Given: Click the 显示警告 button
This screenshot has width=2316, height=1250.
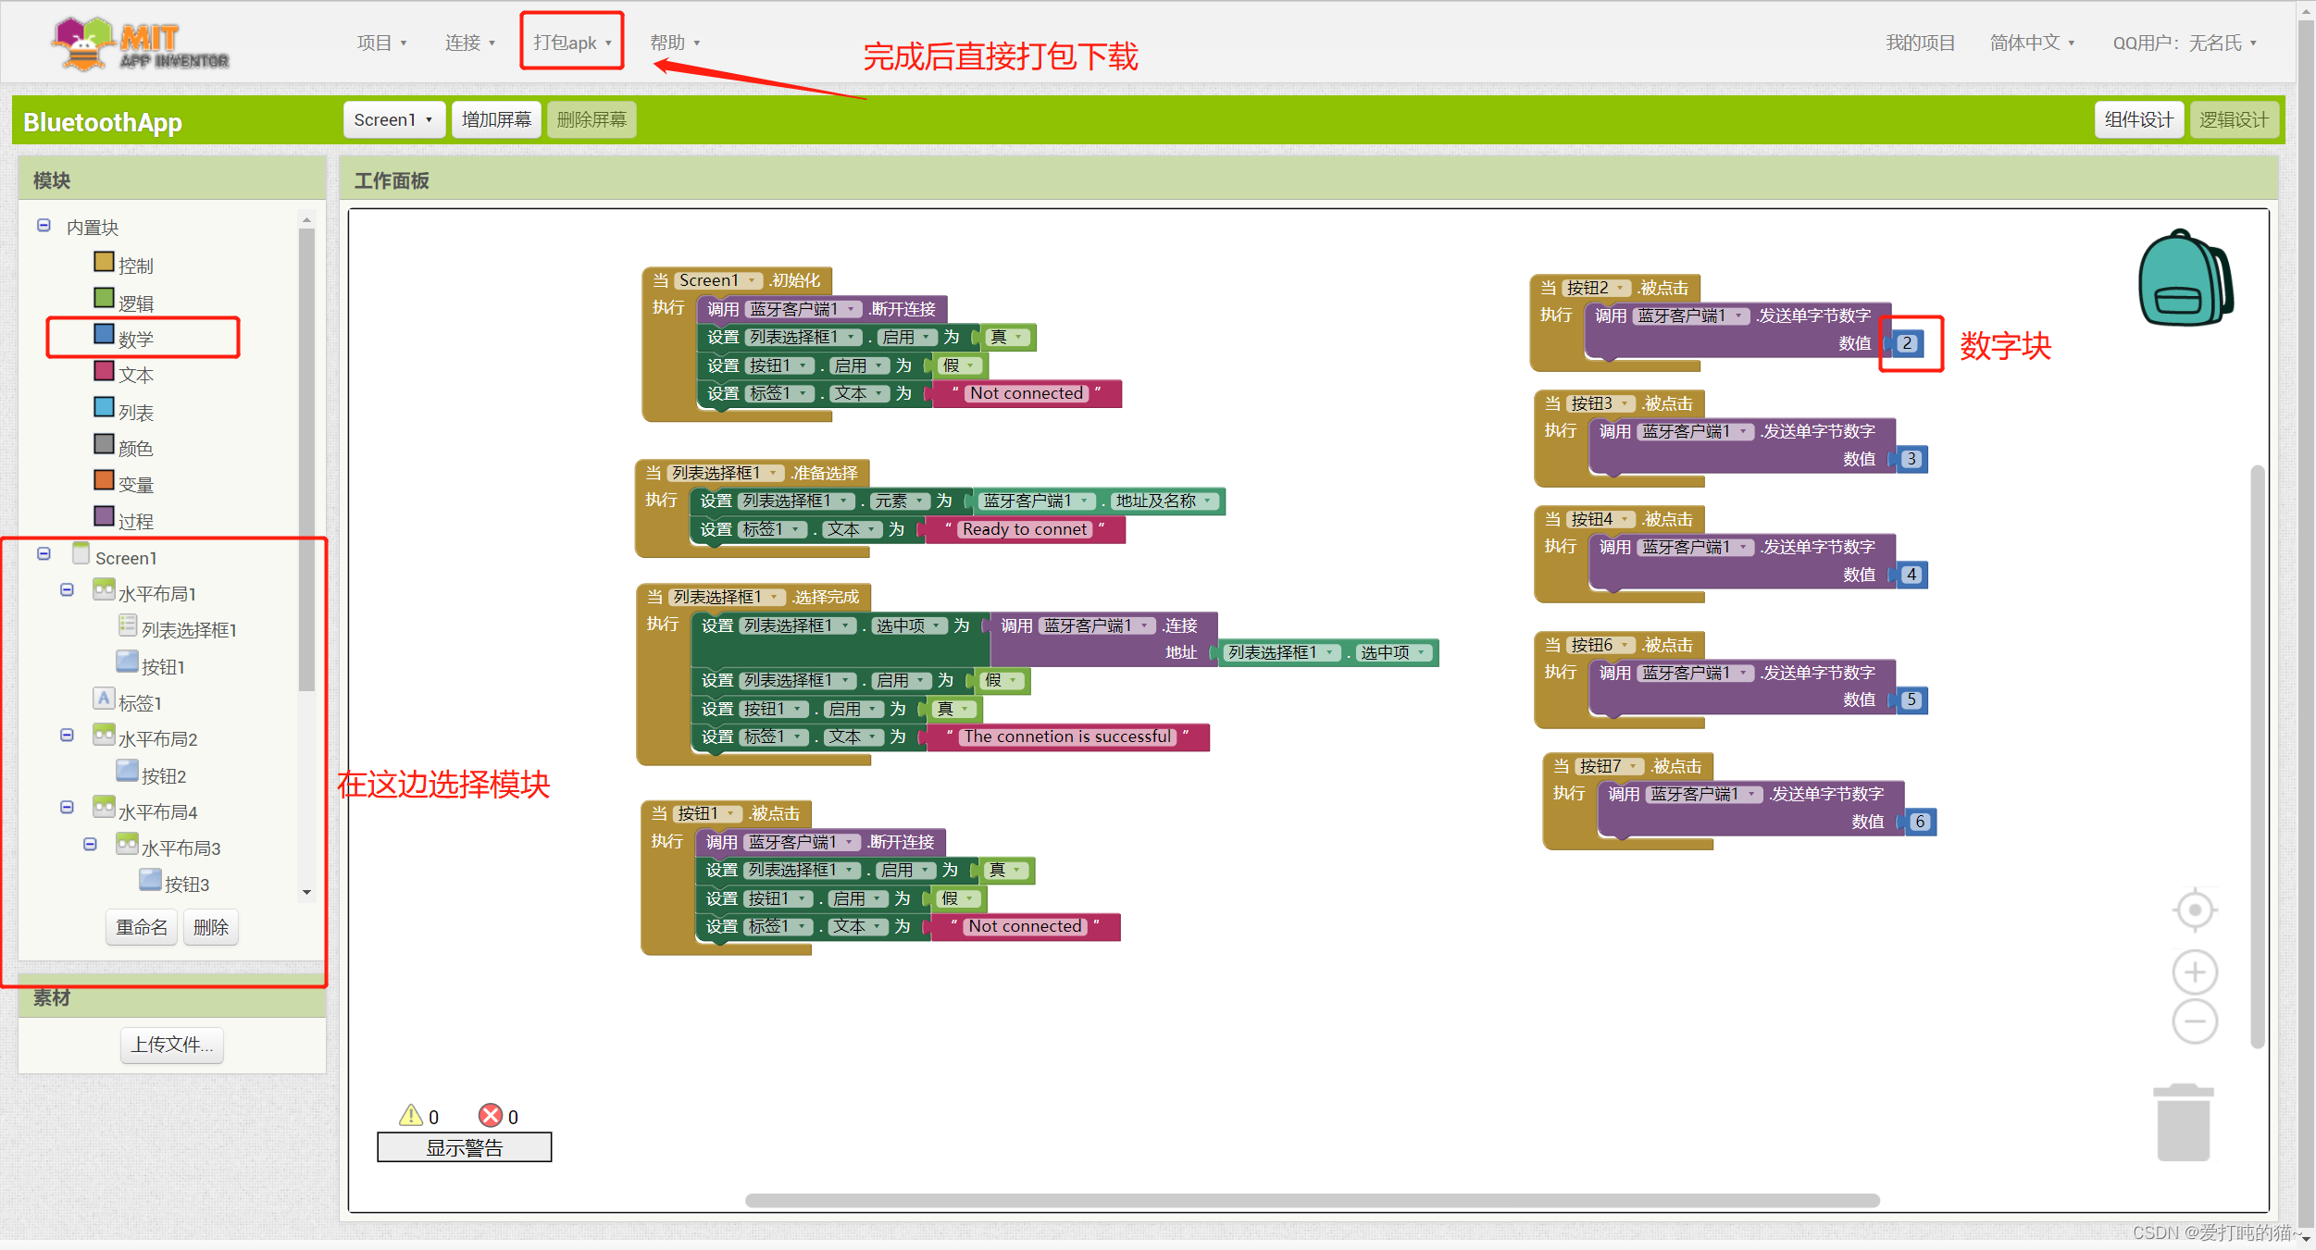Looking at the screenshot, I should point(464,1147).
